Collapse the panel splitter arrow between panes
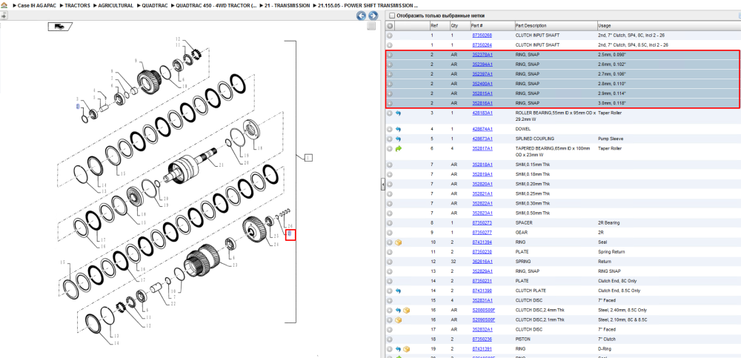Viewport: 741px width, 358px height. (383, 185)
